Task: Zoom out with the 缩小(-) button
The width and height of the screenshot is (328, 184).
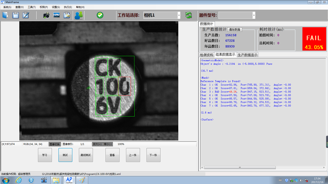Action: click(x=108, y=144)
